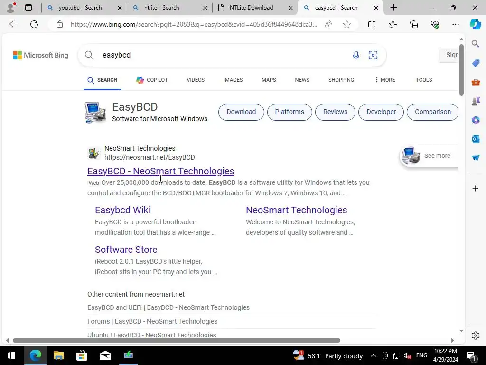This screenshot has height=365, width=486.
Task: Click the Microsoft Bing logo
Action: click(41, 55)
